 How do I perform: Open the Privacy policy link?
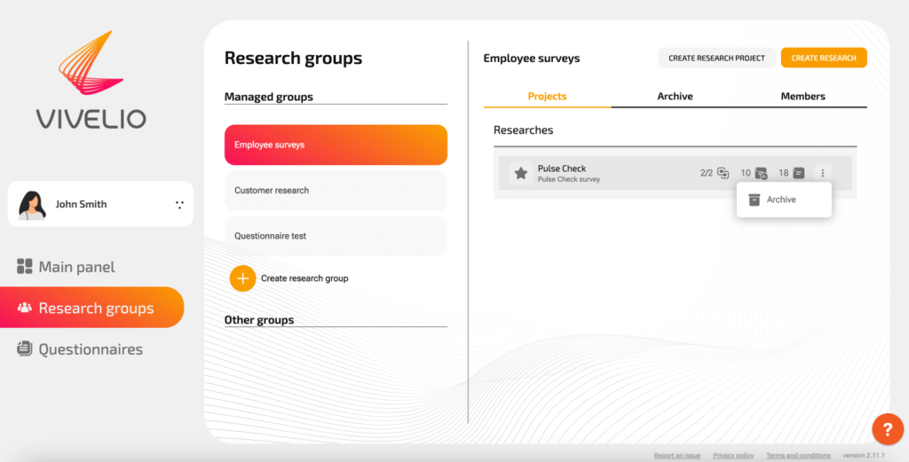[x=733, y=456]
